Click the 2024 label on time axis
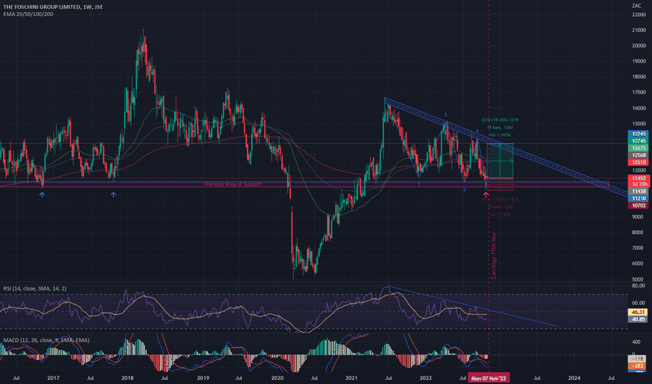 click(574, 378)
